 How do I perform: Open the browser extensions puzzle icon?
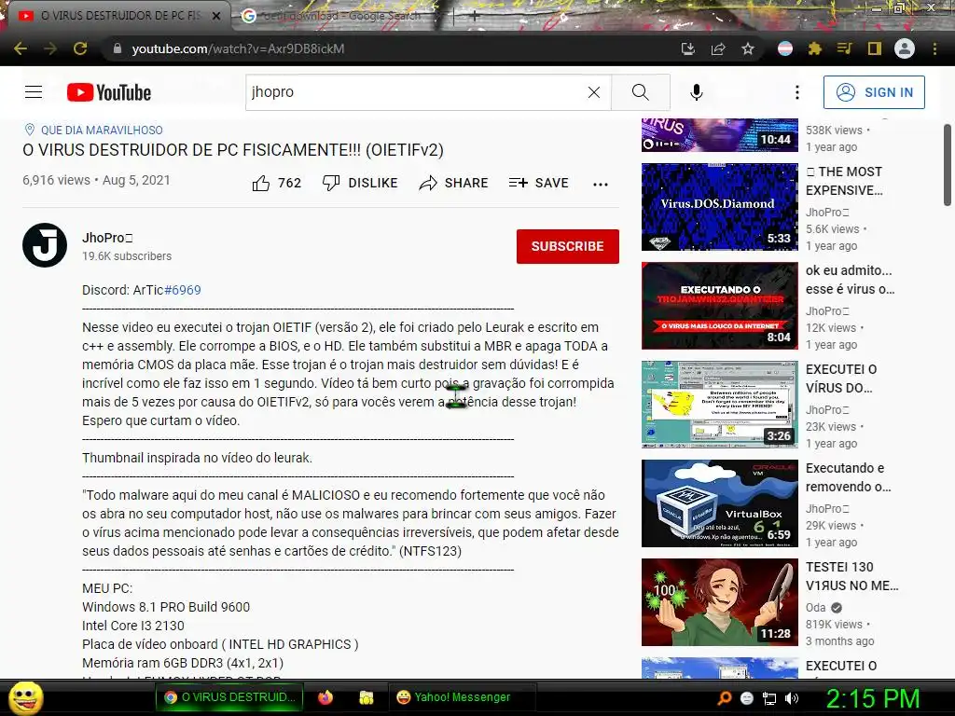point(814,48)
